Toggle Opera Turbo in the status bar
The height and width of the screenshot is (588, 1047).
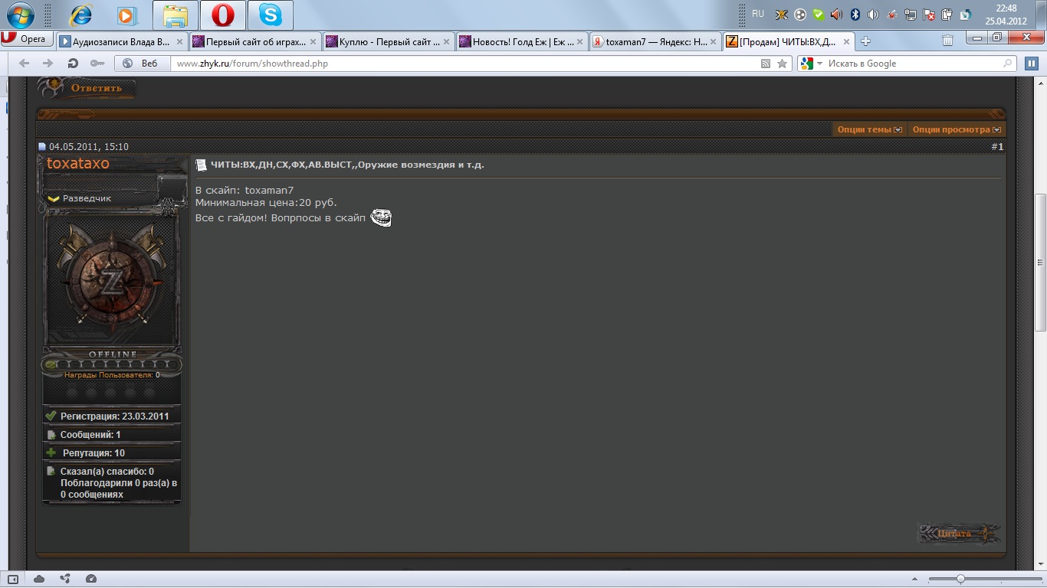click(x=91, y=579)
